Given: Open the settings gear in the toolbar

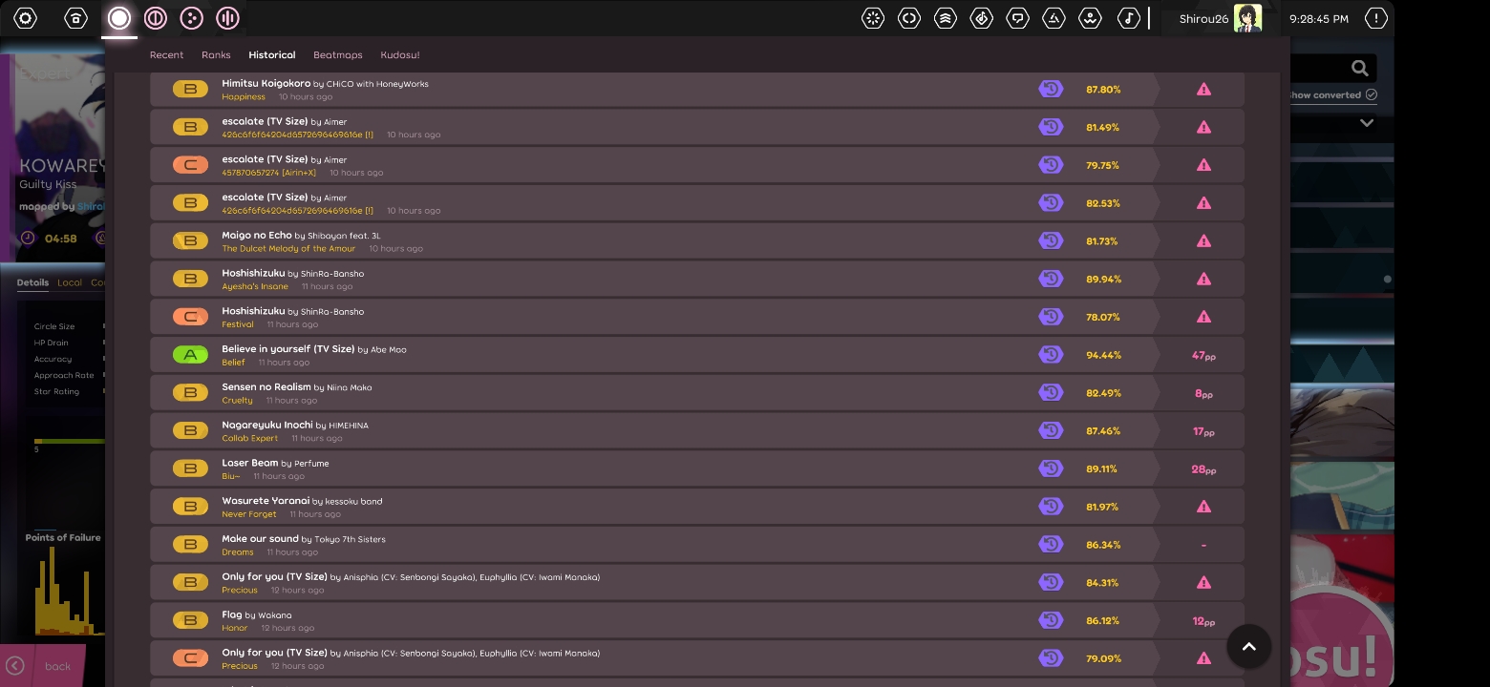Looking at the screenshot, I should [x=26, y=18].
